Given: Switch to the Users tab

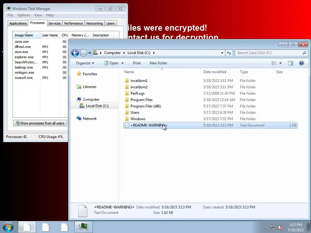Looking at the screenshot, I should tap(111, 23).
